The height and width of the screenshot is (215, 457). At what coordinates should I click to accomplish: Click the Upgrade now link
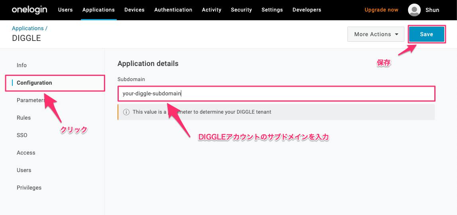[x=381, y=10]
